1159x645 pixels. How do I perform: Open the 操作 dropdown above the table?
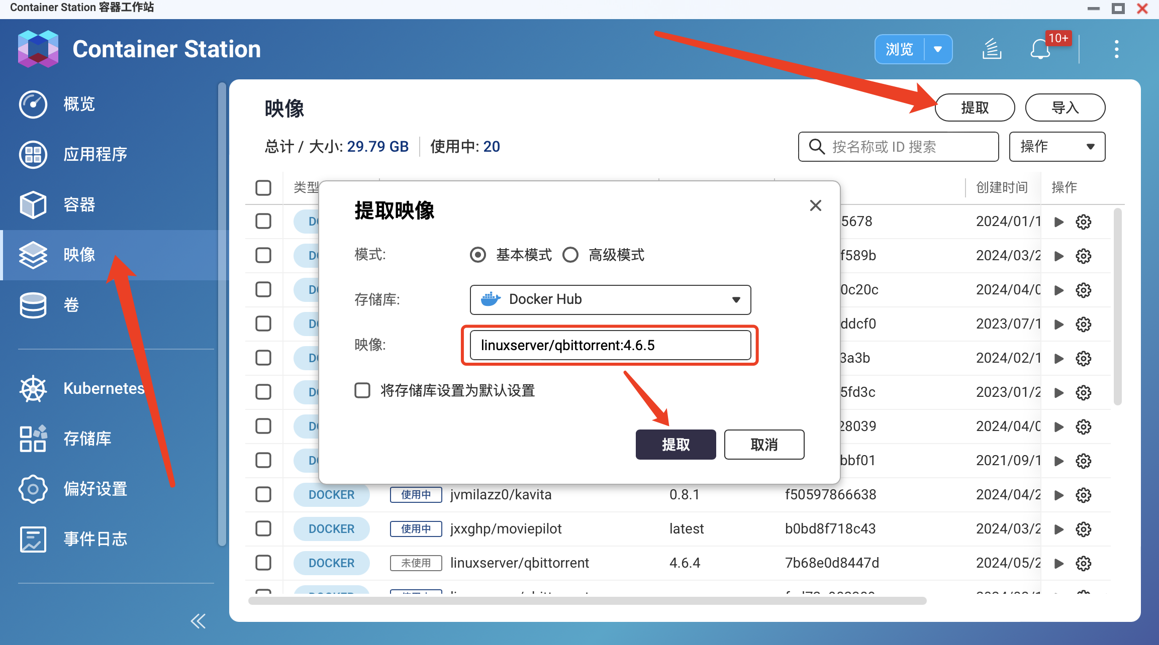1057,147
